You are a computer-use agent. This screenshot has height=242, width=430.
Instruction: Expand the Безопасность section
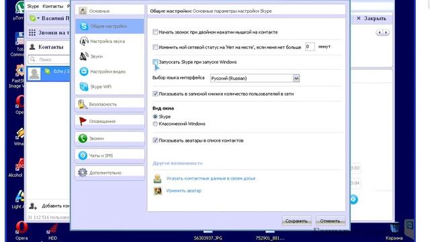tap(110, 104)
